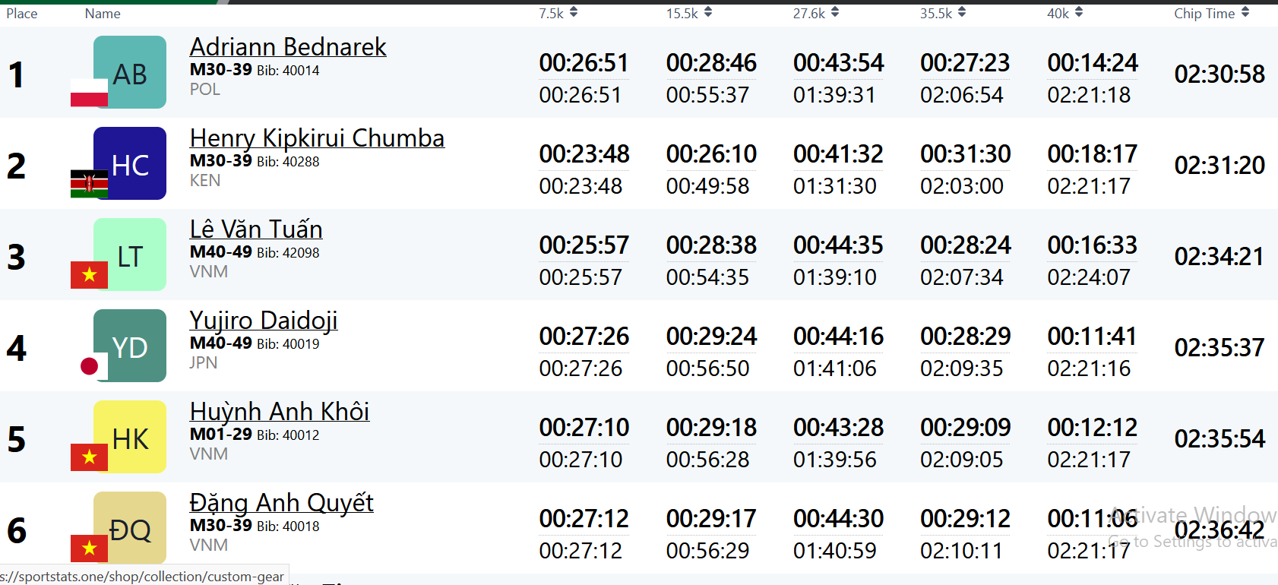The image size is (1278, 585).
Task: Sort by the 35.5k split arrows
Action: click(962, 13)
